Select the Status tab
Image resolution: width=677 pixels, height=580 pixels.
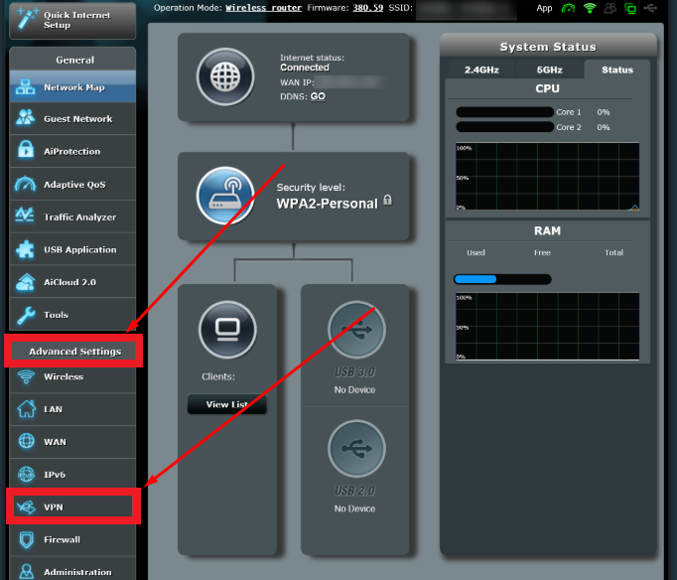(x=616, y=71)
